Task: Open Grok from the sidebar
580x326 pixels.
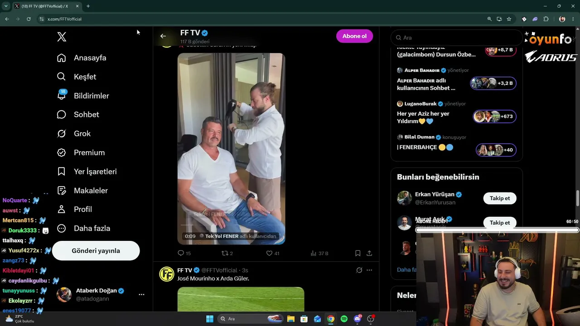Action: coord(74,134)
